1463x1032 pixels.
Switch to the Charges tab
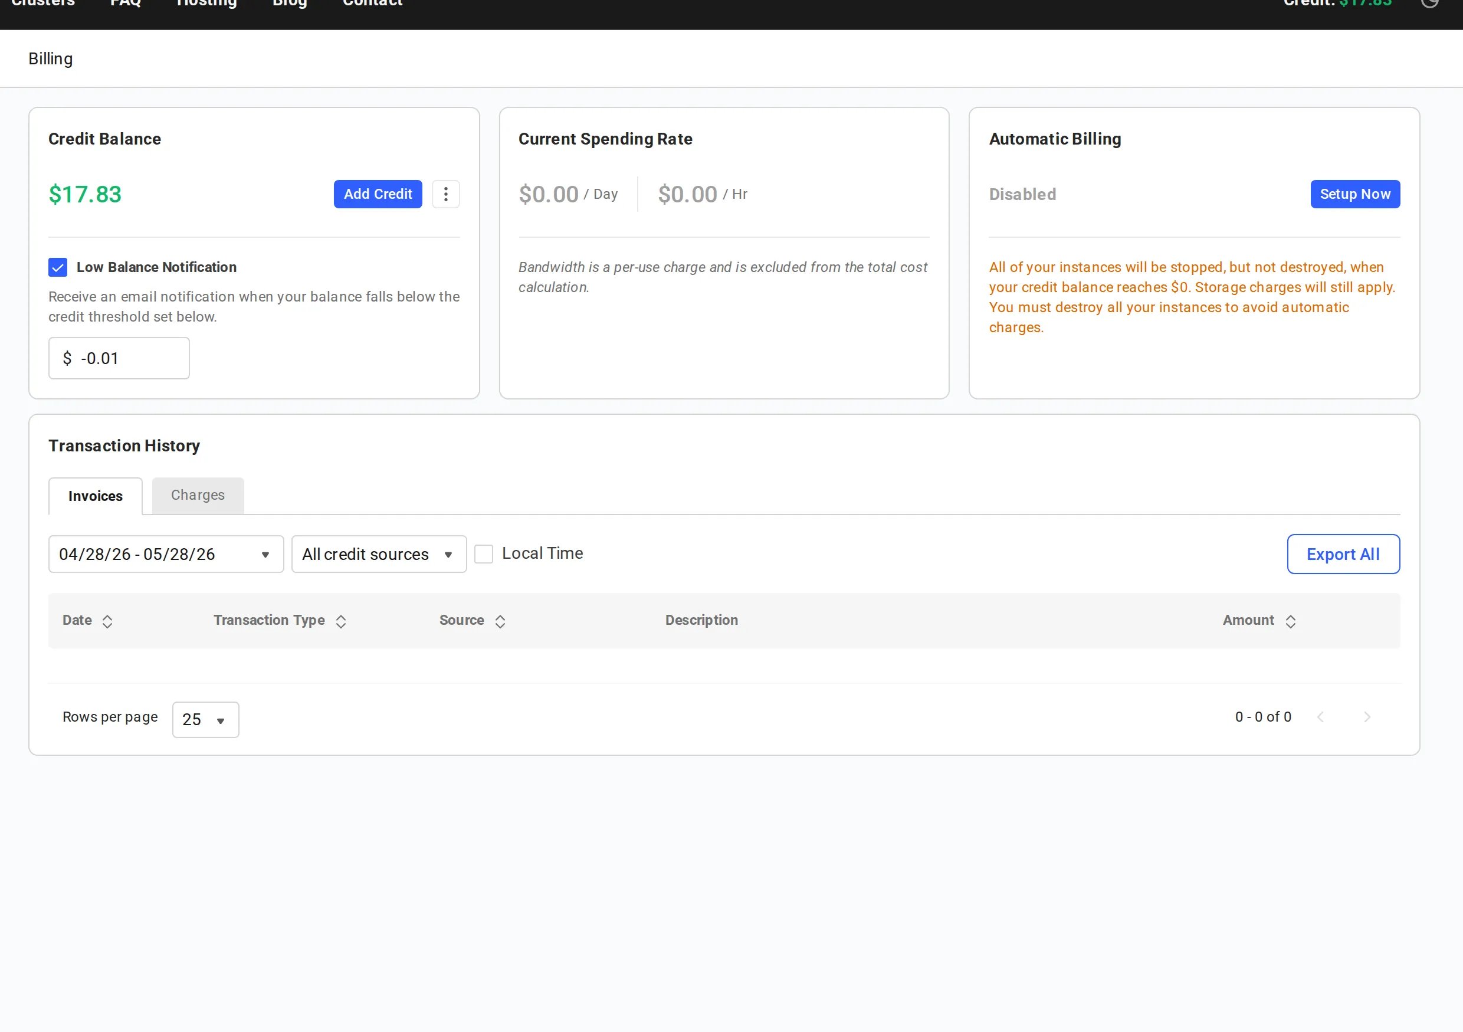point(198,495)
